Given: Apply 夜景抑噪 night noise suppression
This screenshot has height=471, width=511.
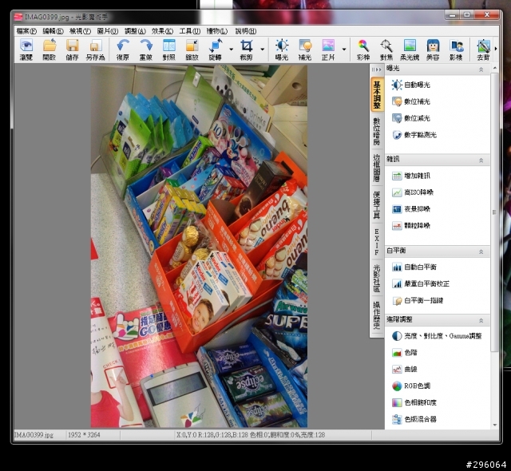Looking at the screenshot, I should click(410, 209).
